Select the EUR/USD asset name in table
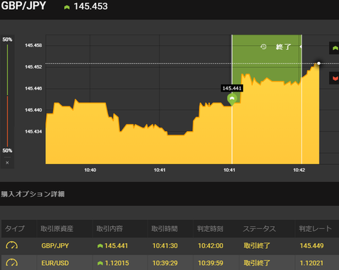The width and height of the screenshot is (339, 270). (55, 263)
